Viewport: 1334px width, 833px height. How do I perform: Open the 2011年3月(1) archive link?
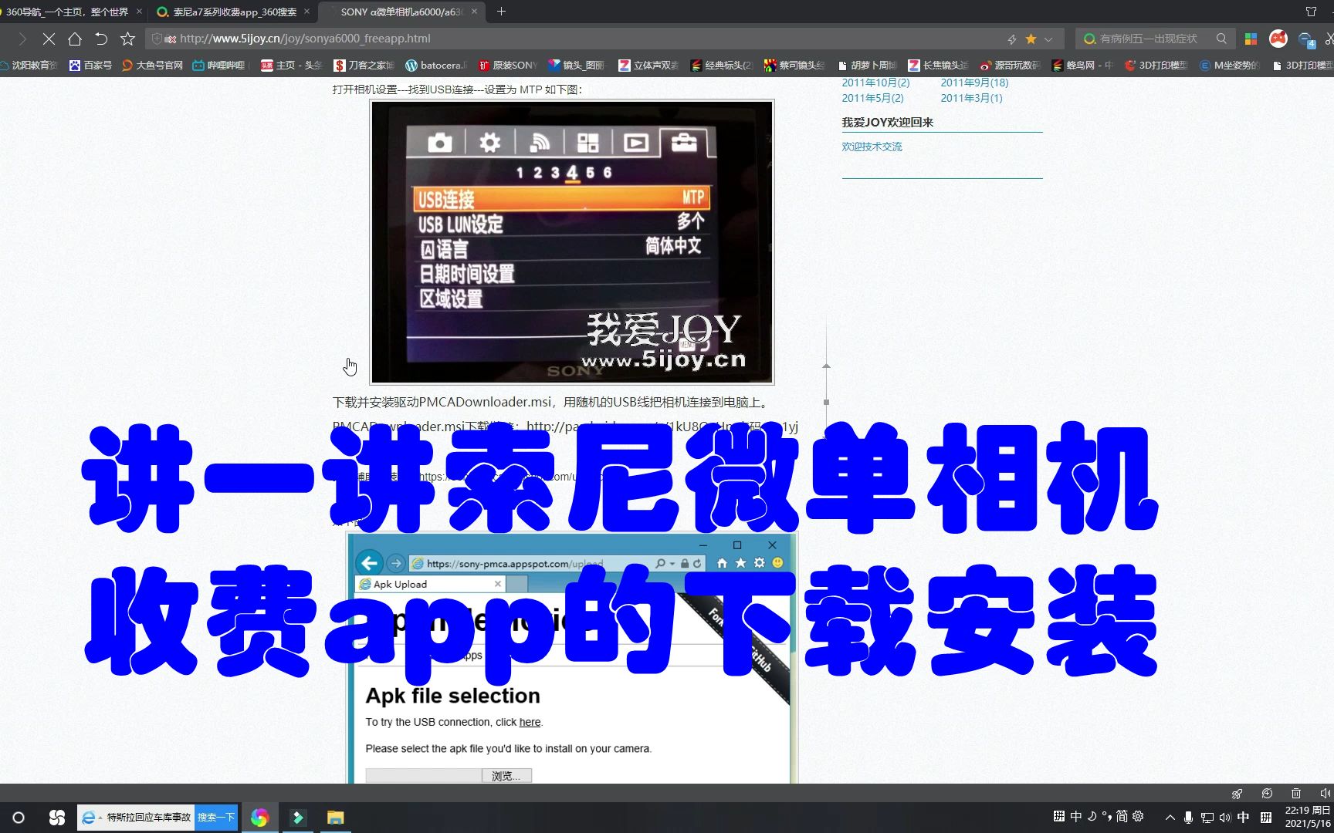click(x=971, y=98)
